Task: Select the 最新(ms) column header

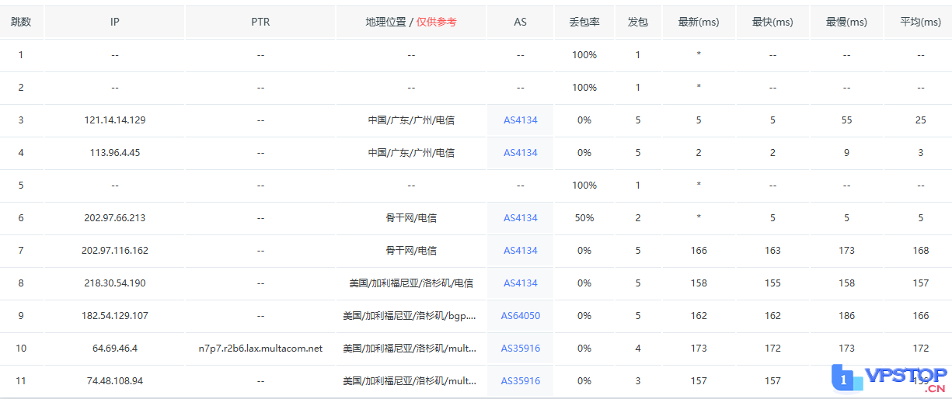Action: (x=699, y=23)
